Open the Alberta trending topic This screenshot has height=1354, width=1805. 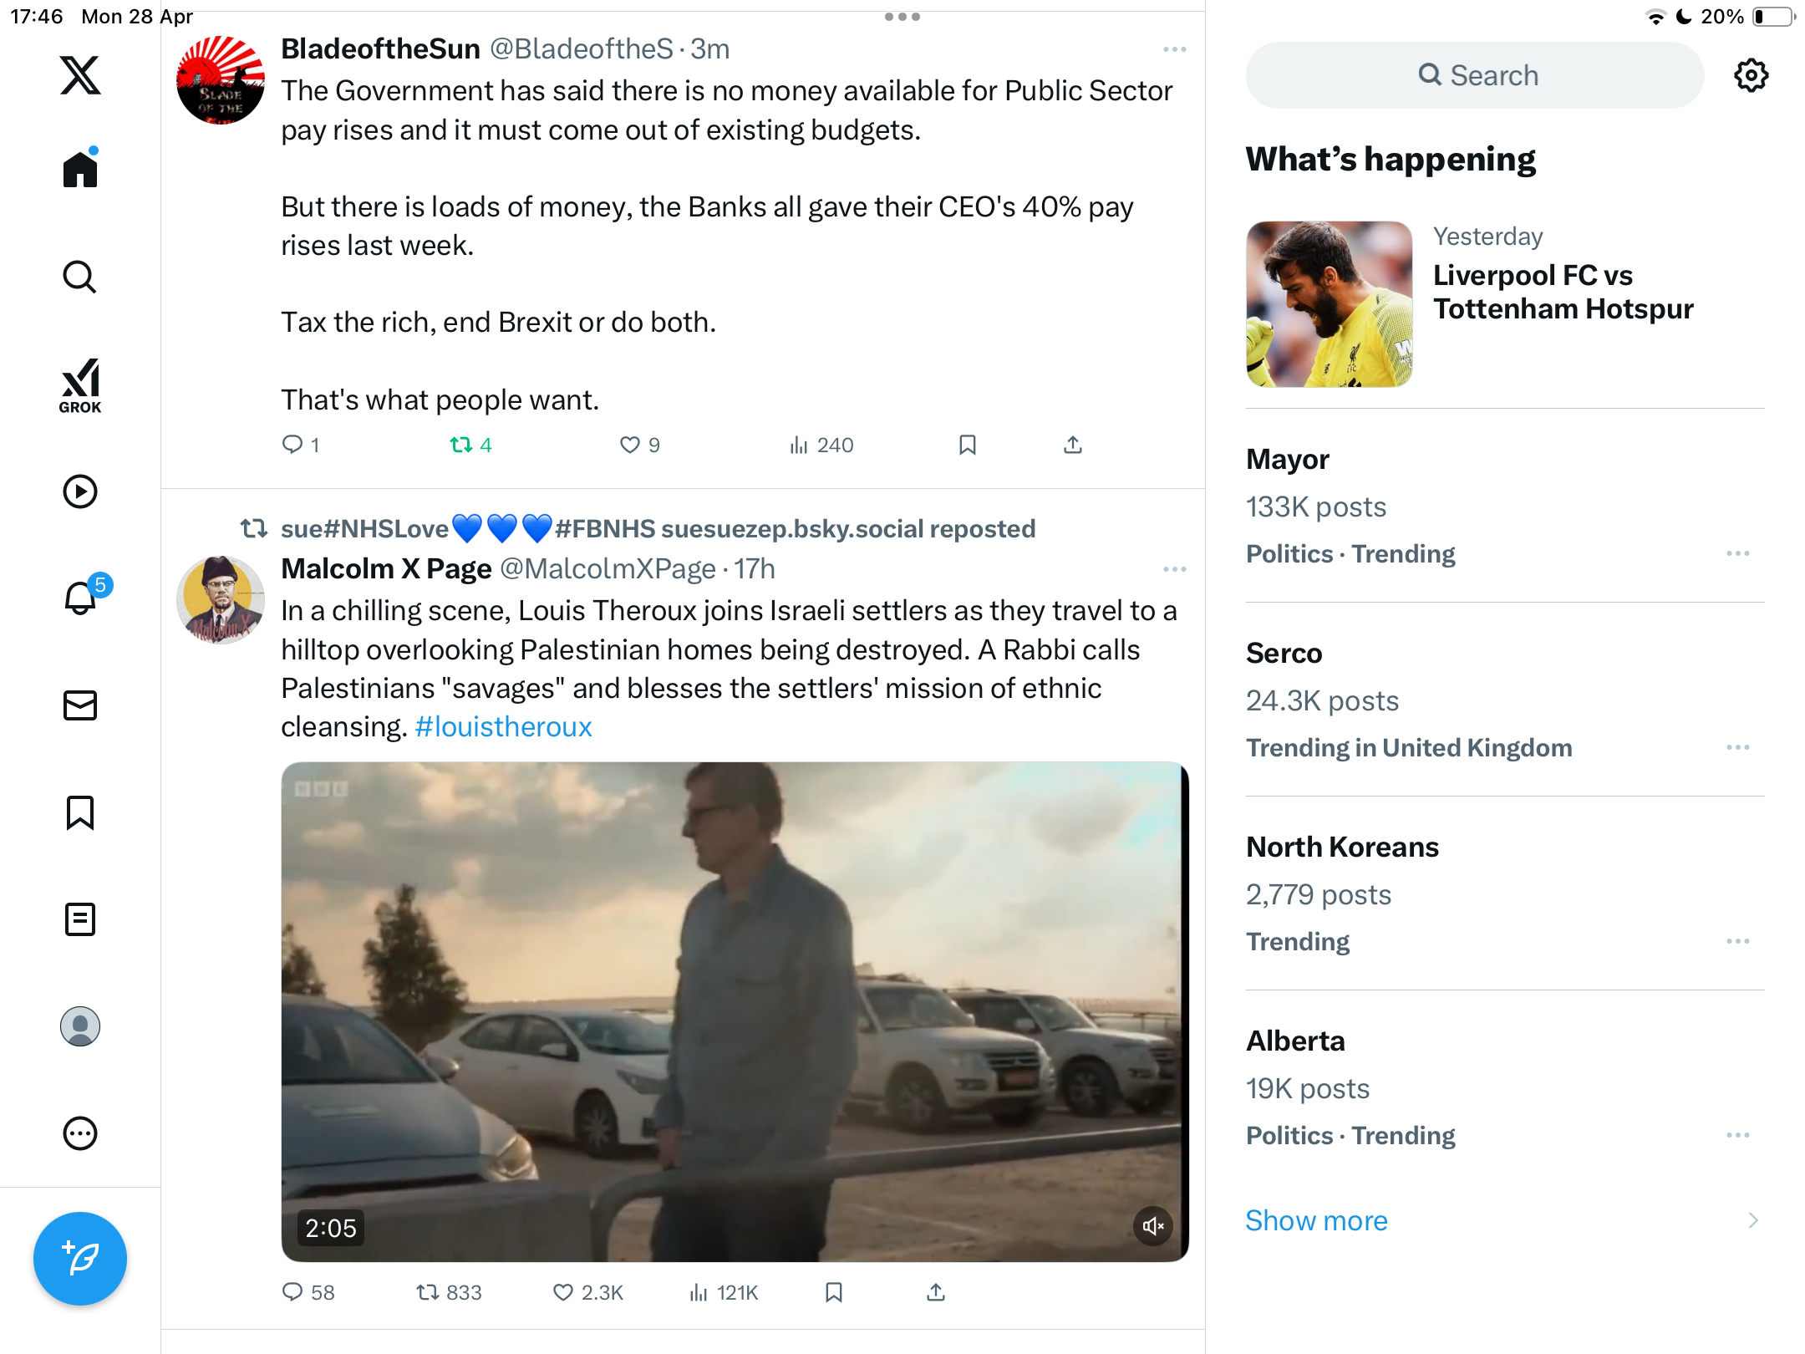point(1505,1087)
